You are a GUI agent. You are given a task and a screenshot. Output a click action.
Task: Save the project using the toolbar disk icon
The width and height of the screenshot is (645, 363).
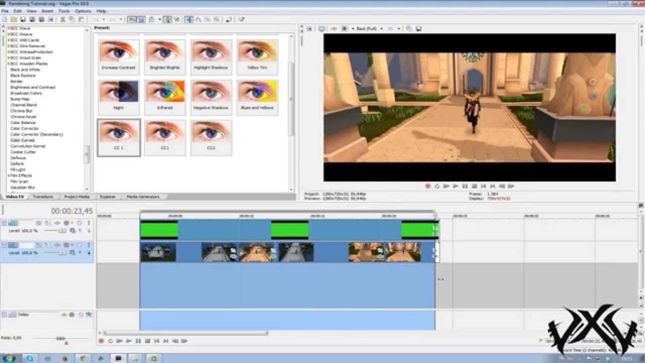23,20
